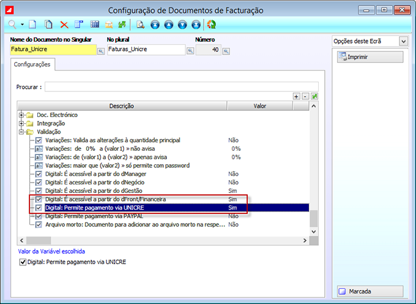The height and width of the screenshot is (304, 416).
Task: Open the search icon dropdown arrow
Action: [22, 25]
